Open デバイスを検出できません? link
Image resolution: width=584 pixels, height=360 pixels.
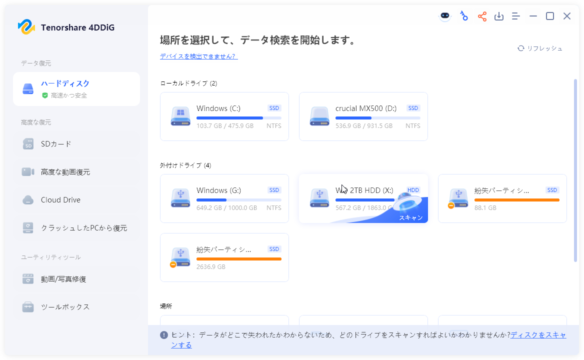coord(198,56)
